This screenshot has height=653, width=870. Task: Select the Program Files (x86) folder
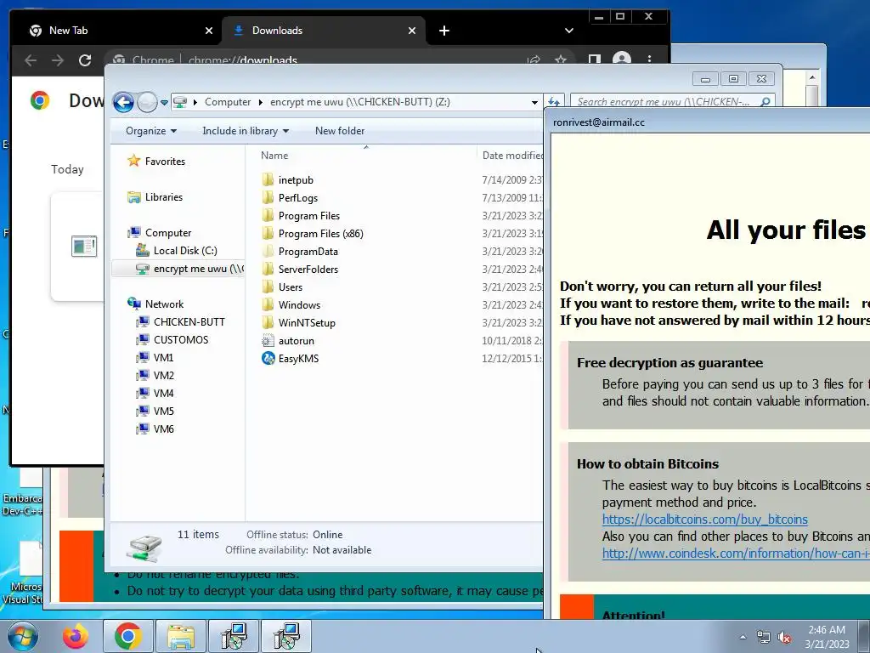[x=313, y=233]
